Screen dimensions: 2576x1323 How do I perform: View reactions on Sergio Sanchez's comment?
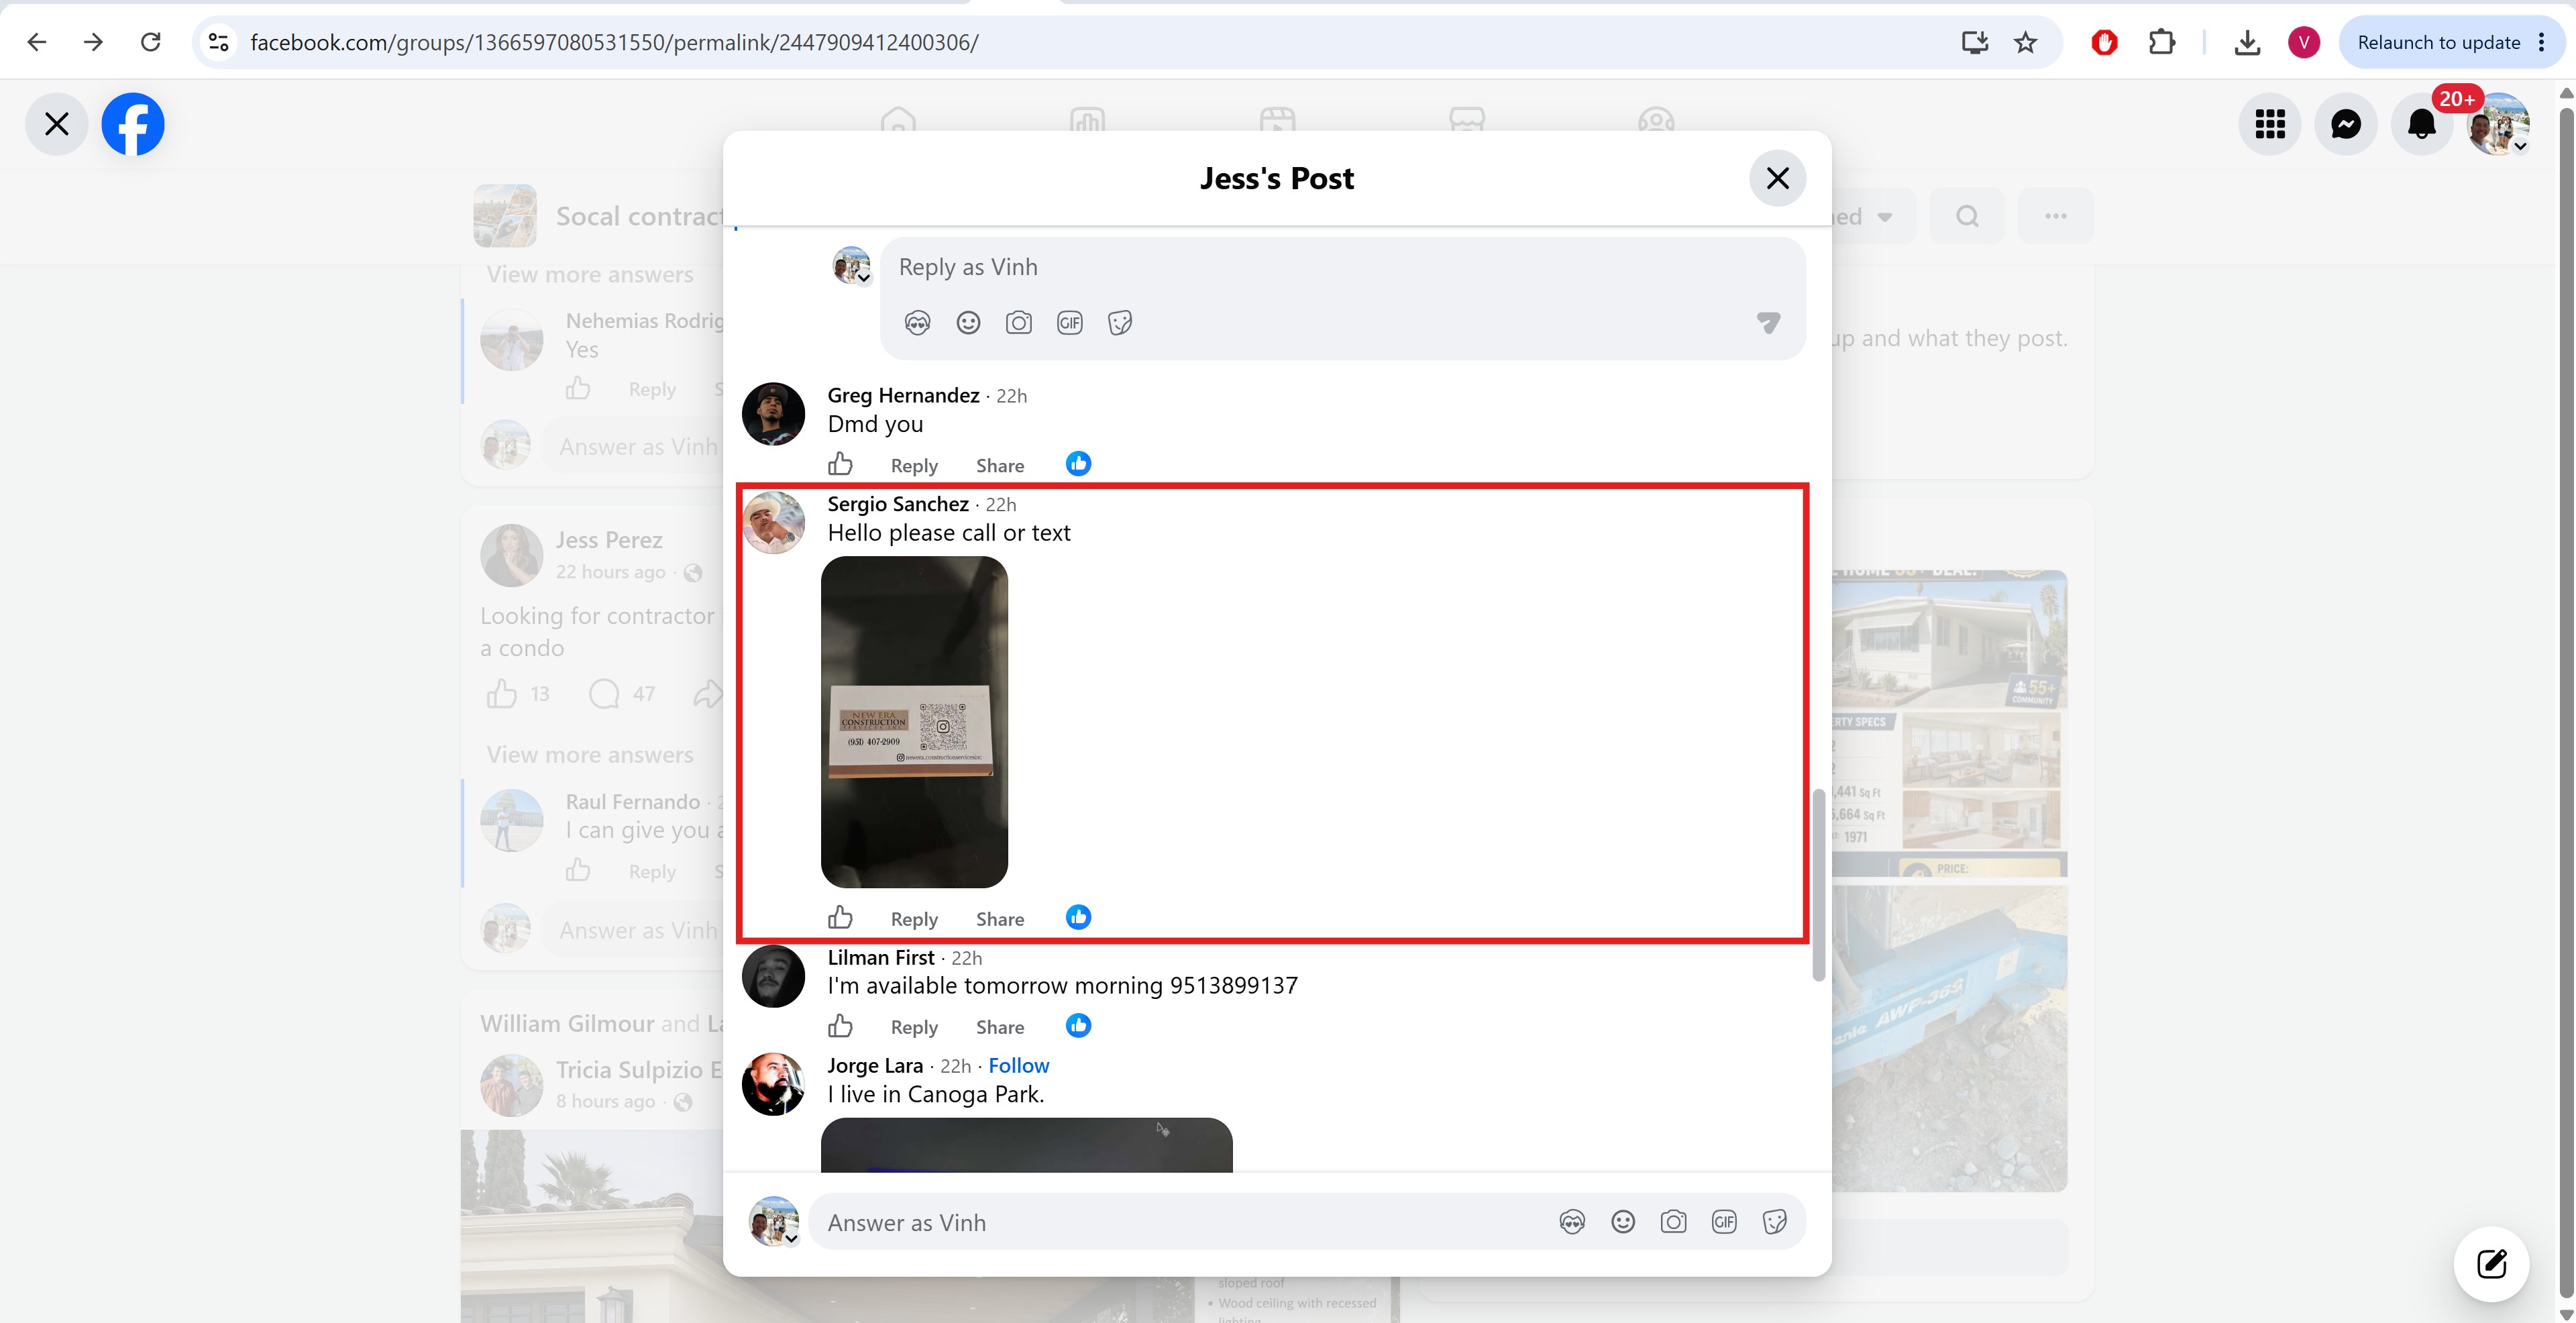[1078, 917]
